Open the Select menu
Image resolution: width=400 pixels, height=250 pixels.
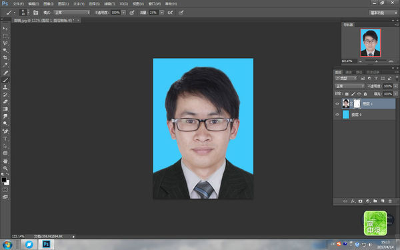pos(94,4)
